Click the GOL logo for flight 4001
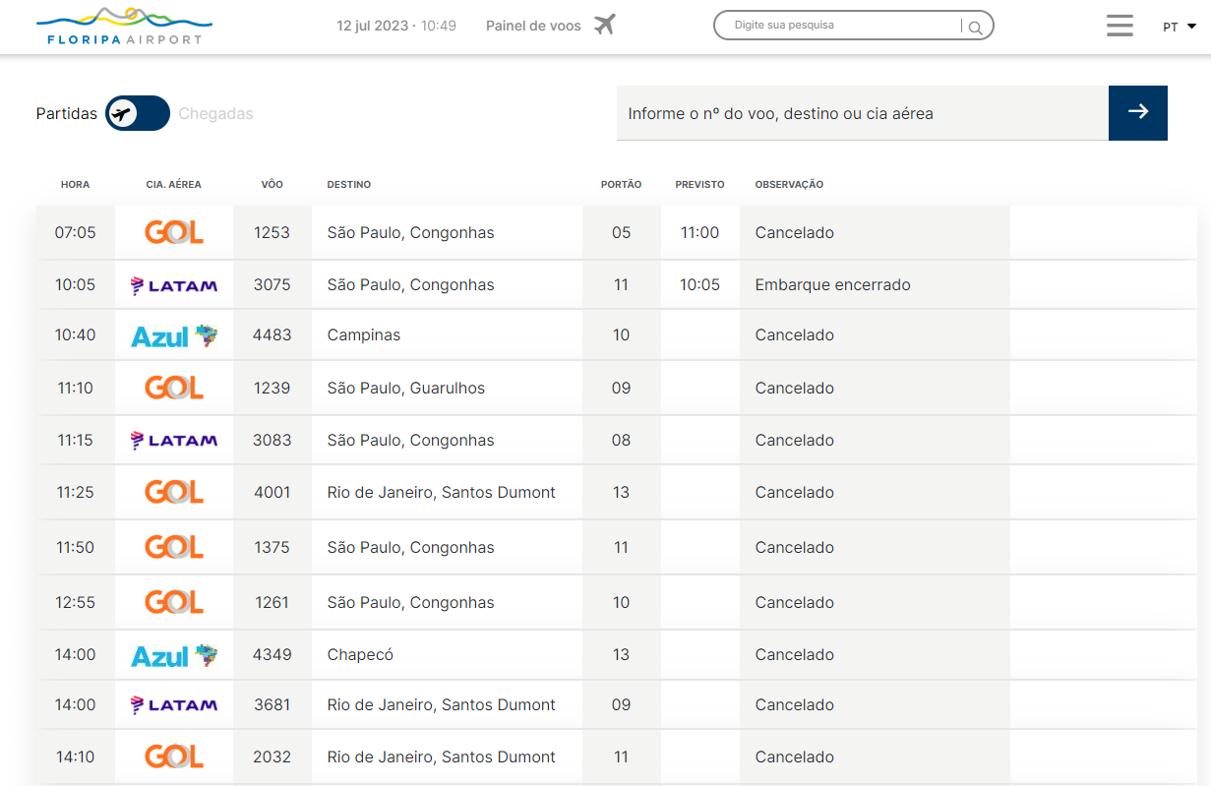1211x786 pixels. coord(174,493)
